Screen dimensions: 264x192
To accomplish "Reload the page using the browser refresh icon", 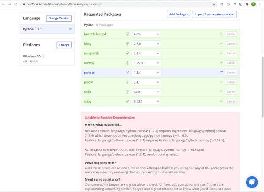I will [16, 4].
